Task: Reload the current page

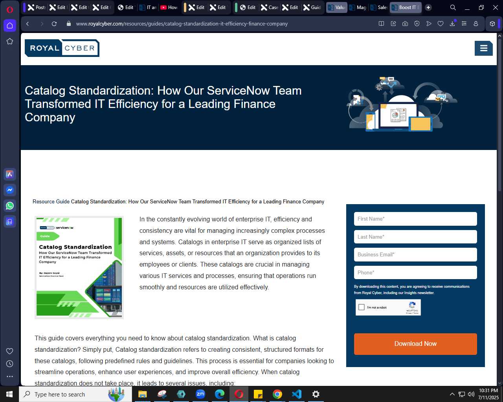Action: [54, 24]
